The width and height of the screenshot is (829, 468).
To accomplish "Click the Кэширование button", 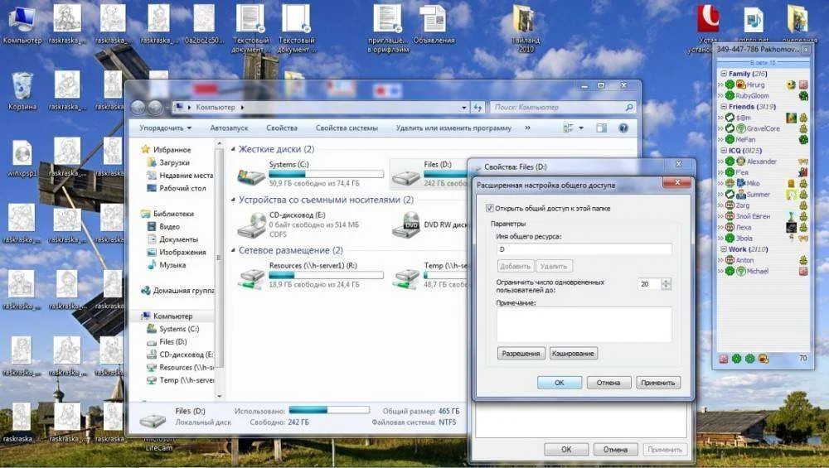I will [x=574, y=354].
